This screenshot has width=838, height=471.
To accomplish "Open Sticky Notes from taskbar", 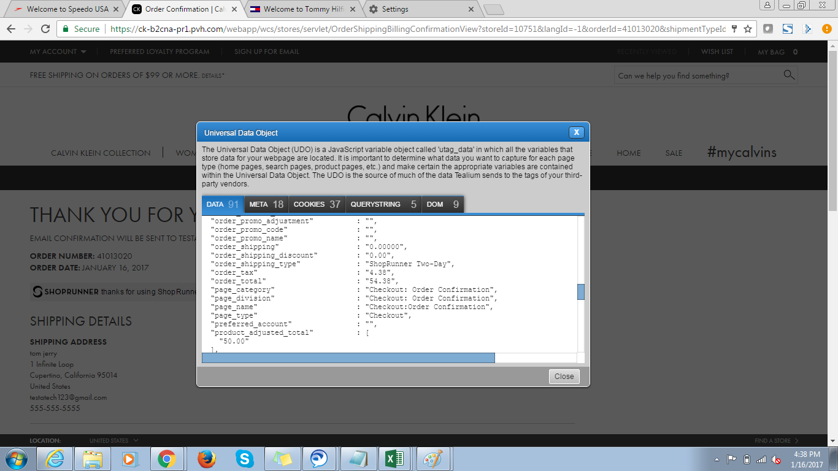I will tap(282, 459).
